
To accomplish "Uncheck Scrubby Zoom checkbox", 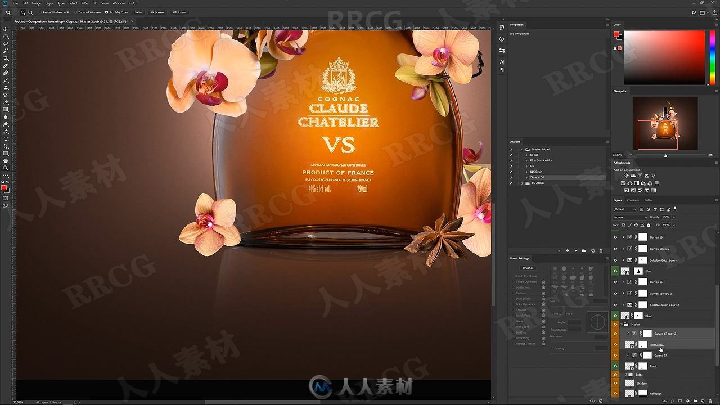I will coord(107,12).
